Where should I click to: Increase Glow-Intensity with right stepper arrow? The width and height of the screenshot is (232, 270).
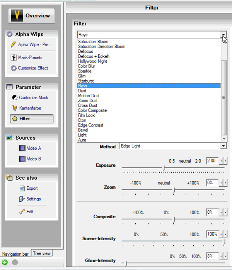tap(225, 256)
